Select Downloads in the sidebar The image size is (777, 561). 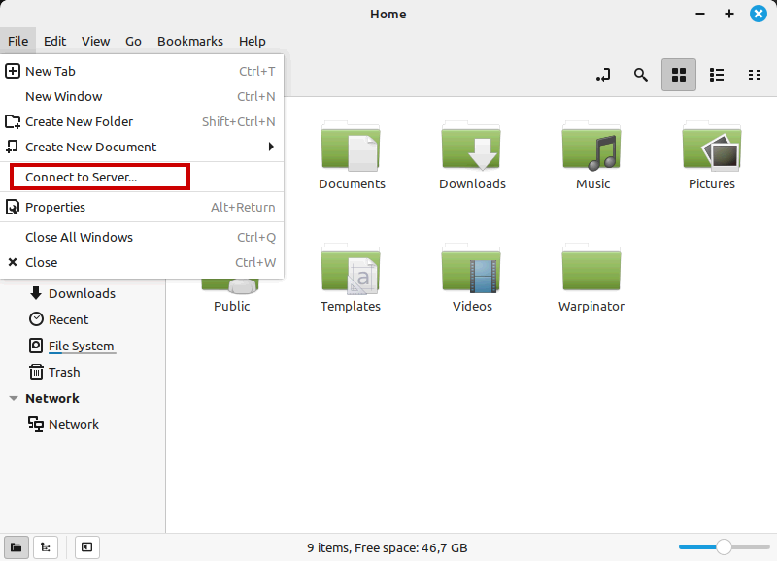point(82,294)
